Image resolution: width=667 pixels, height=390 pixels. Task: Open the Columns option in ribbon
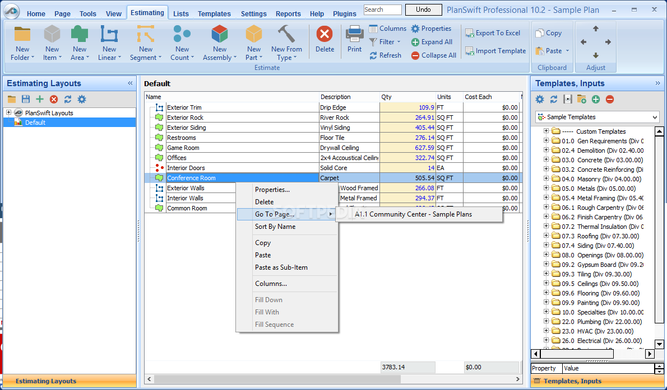tap(387, 29)
